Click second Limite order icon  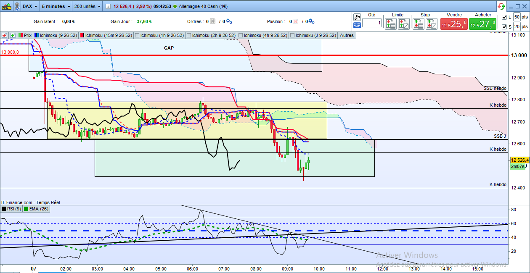point(404,24)
